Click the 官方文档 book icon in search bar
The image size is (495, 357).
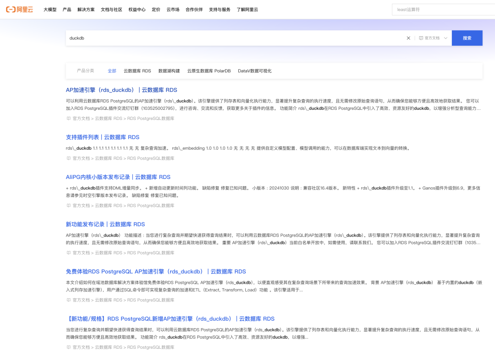pyautogui.click(x=421, y=38)
